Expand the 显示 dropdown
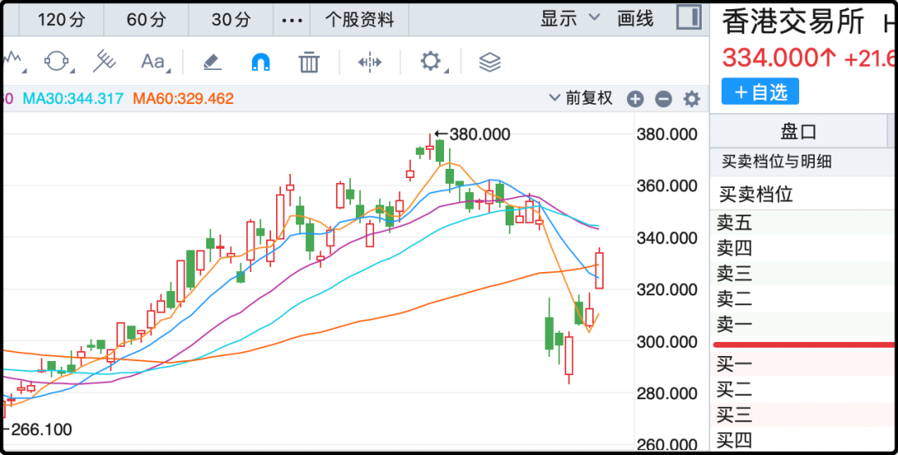898x455 pixels. pos(570,18)
